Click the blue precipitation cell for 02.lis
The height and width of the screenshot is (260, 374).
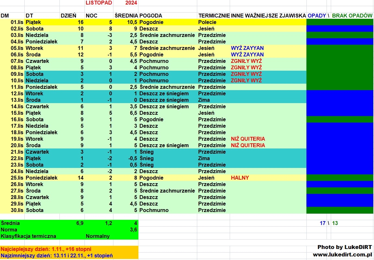click(x=340, y=29)
